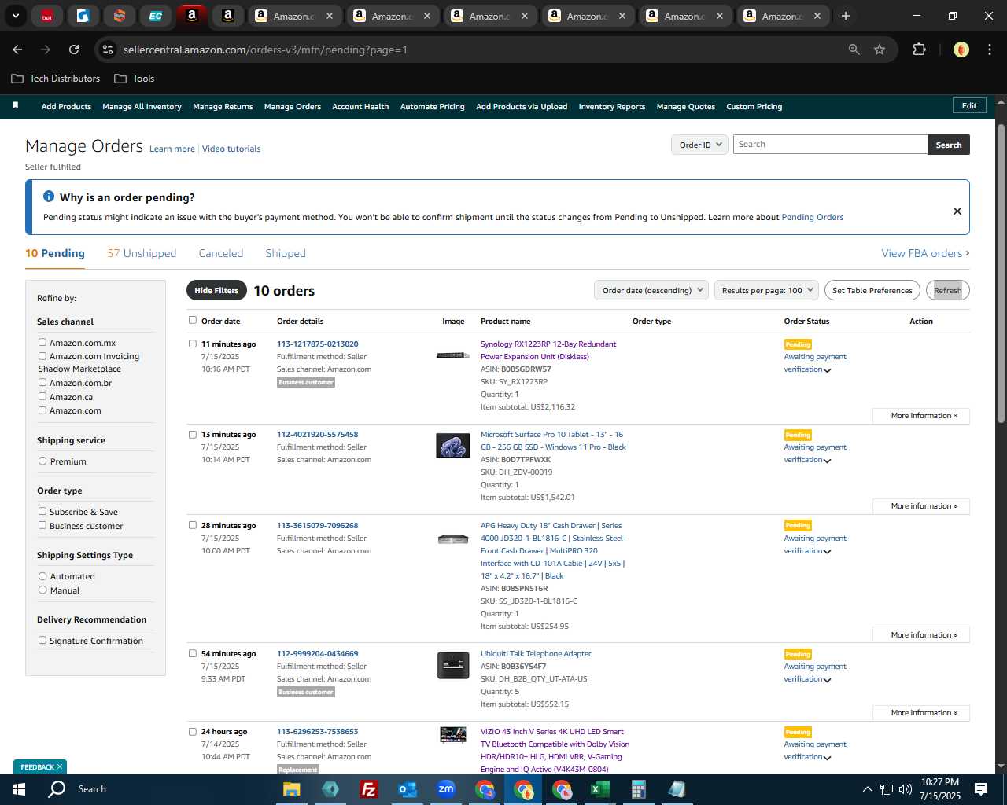Click the volume icon in system tray
The image size is (1007, 805).
pos(905,789)
